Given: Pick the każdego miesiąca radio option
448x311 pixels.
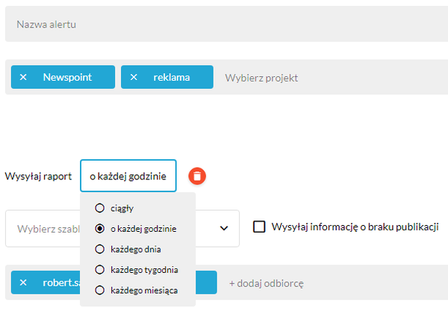Looking at the screenshot, I should 99,290.
